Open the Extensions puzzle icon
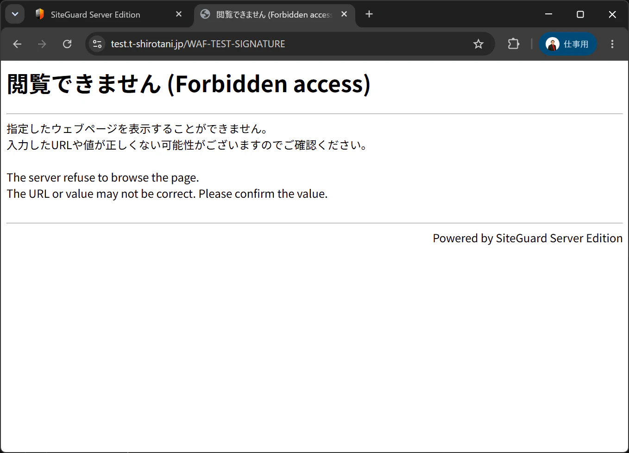 513,44
